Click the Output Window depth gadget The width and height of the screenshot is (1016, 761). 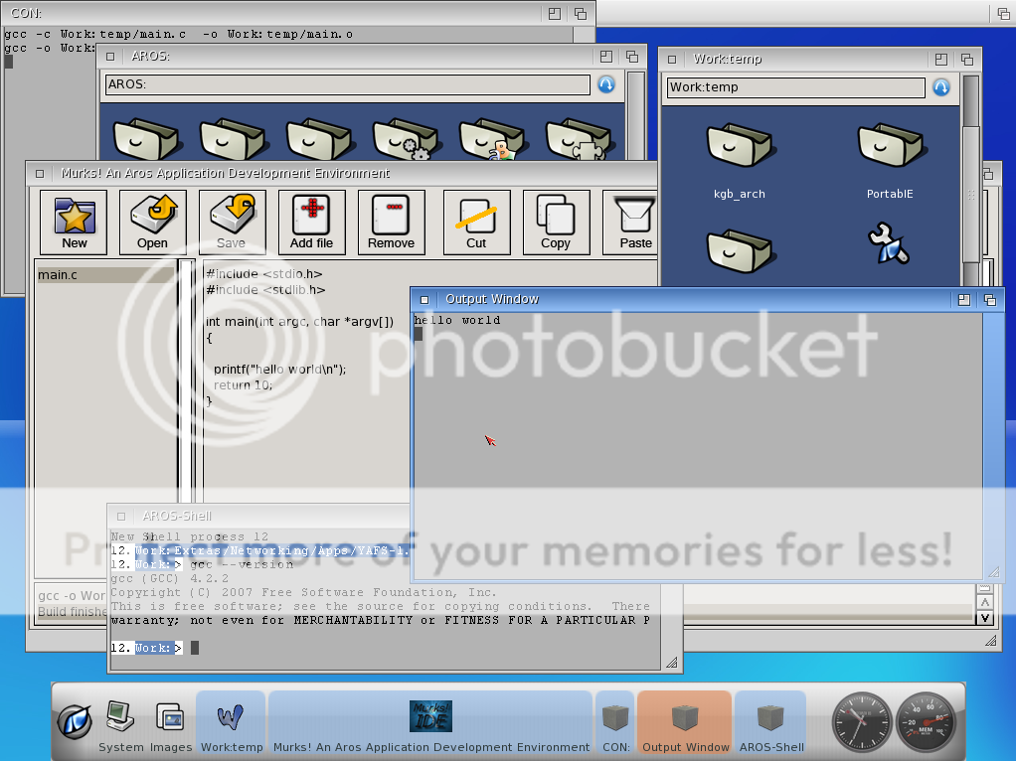pyautogui.click(x=989, y=299)
